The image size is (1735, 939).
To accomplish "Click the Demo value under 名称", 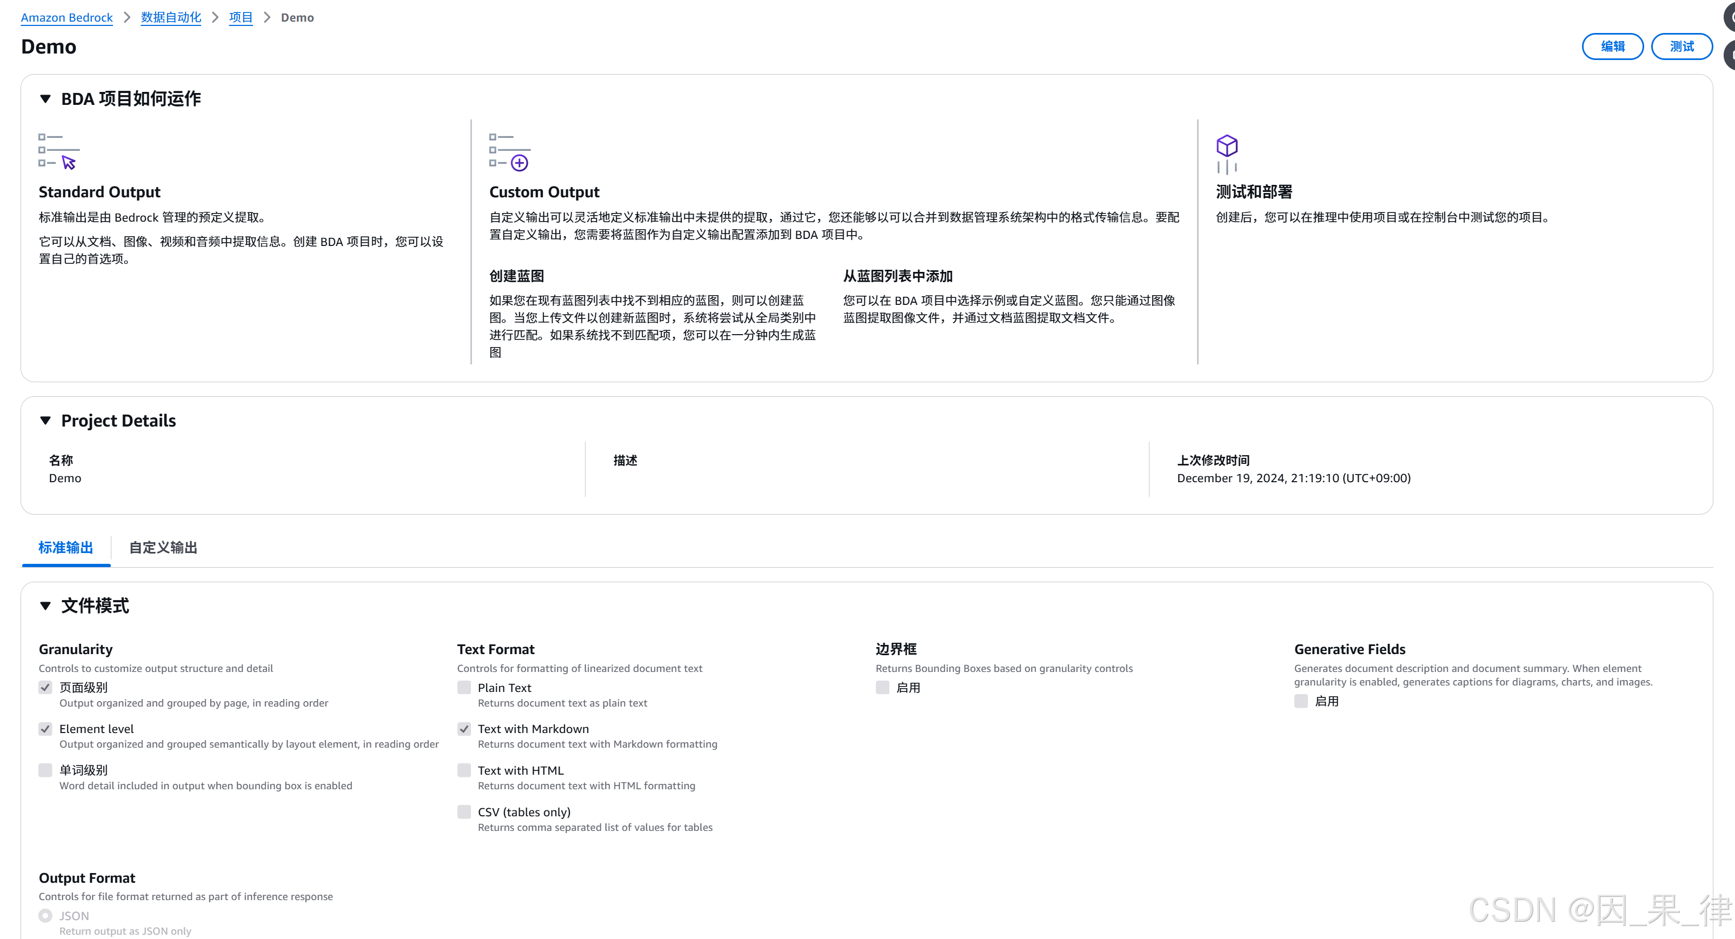I will point(65,478).
